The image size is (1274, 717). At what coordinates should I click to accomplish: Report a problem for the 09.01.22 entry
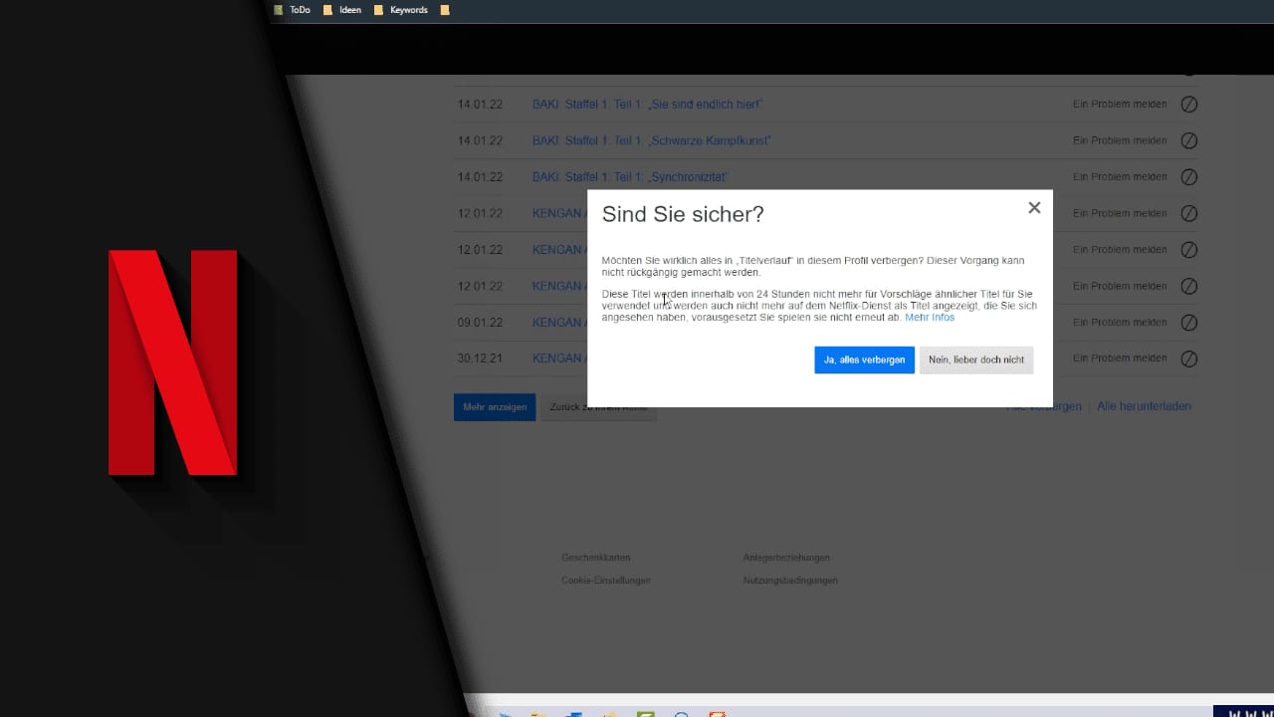coord(1120,323)
